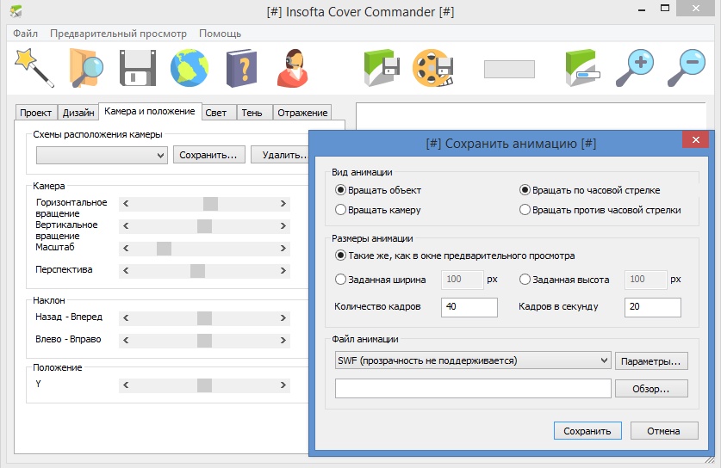Click Назад - Вперед slider right arrow
Viewport: 721px width, 468px height.
(x=283, y=317)
